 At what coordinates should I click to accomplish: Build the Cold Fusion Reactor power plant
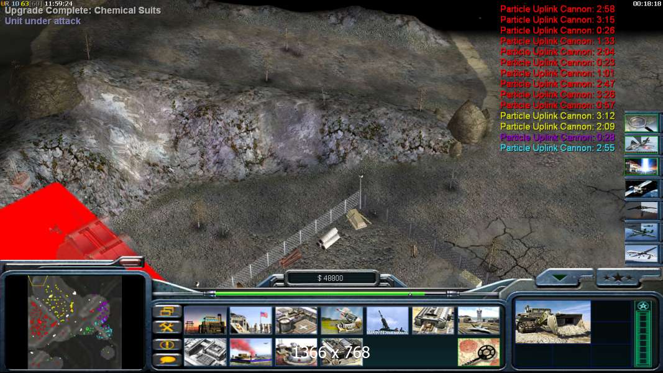pyautogui.click(x=205, y=321)
